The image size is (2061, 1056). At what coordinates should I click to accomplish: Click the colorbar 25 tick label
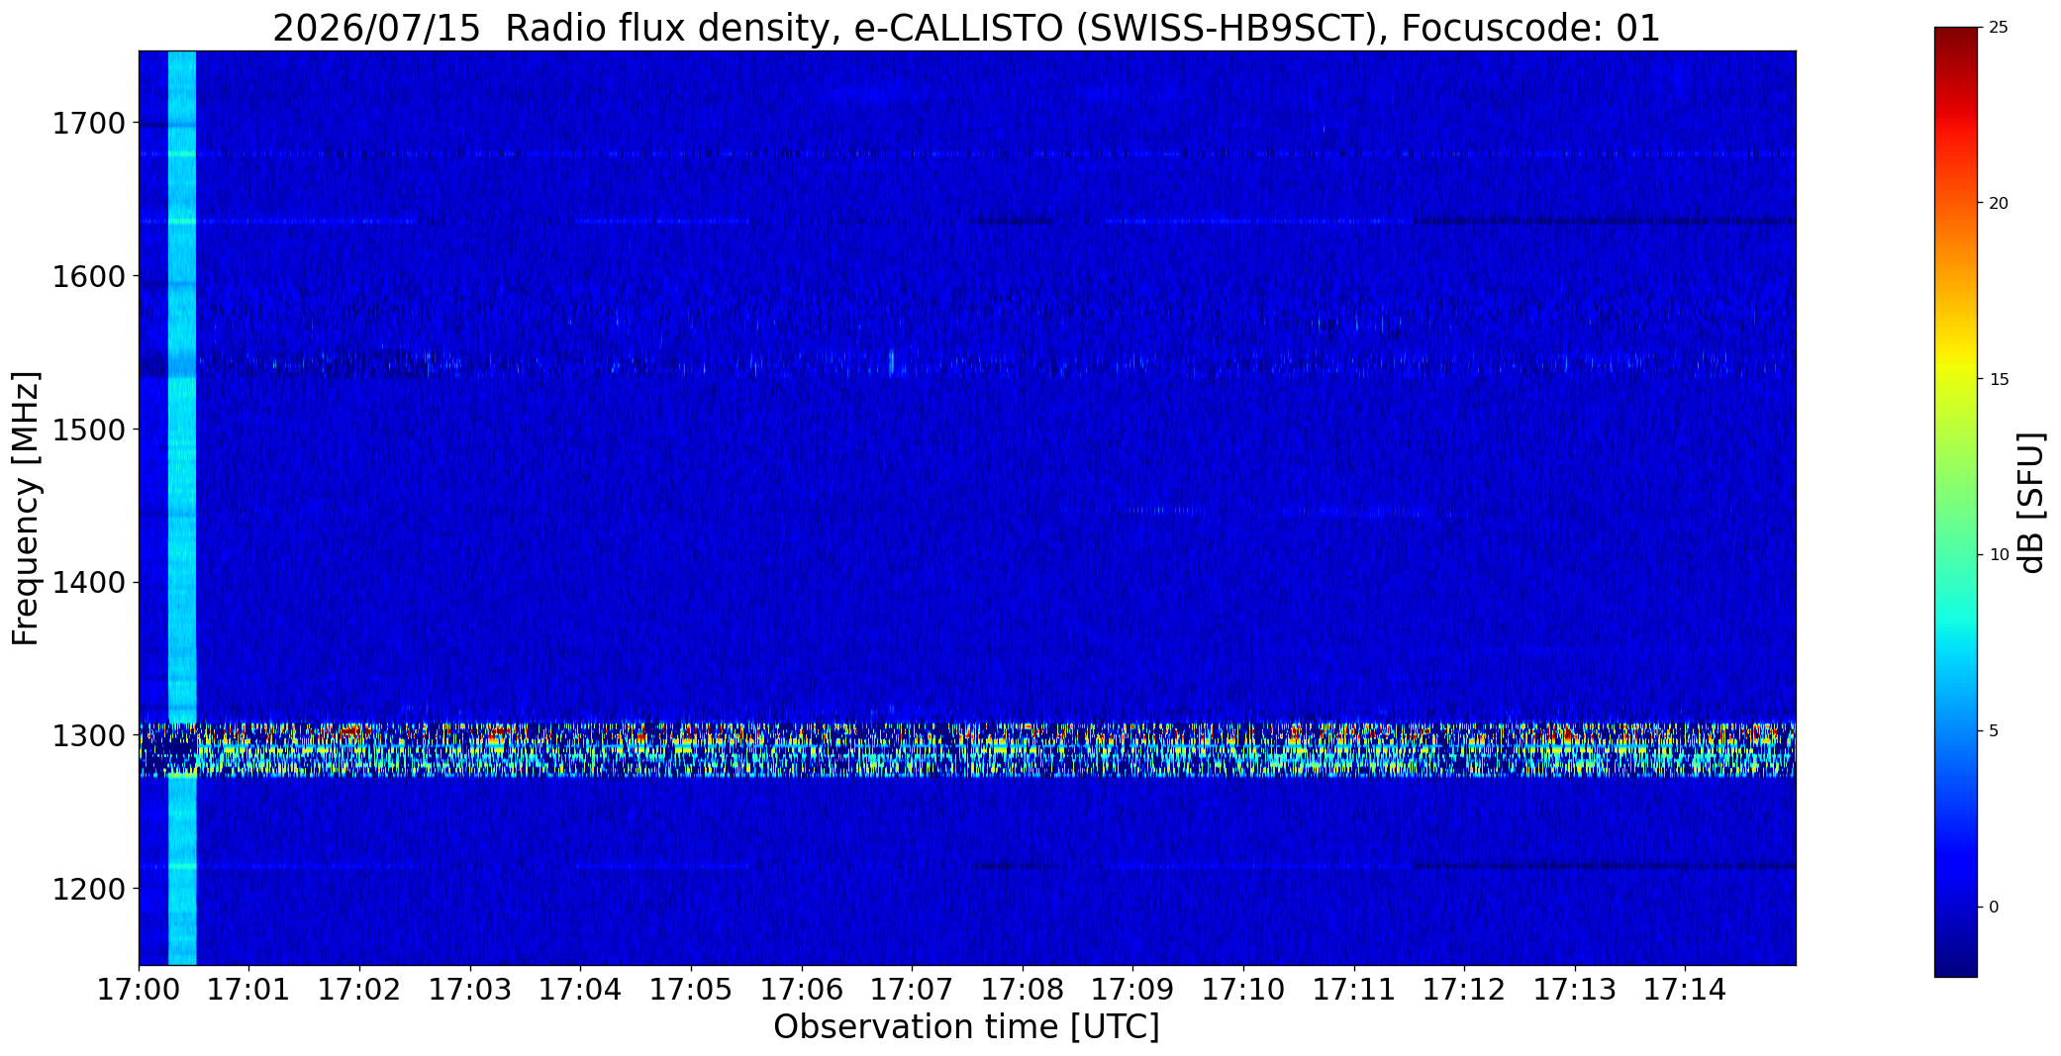pos(1999,28)
